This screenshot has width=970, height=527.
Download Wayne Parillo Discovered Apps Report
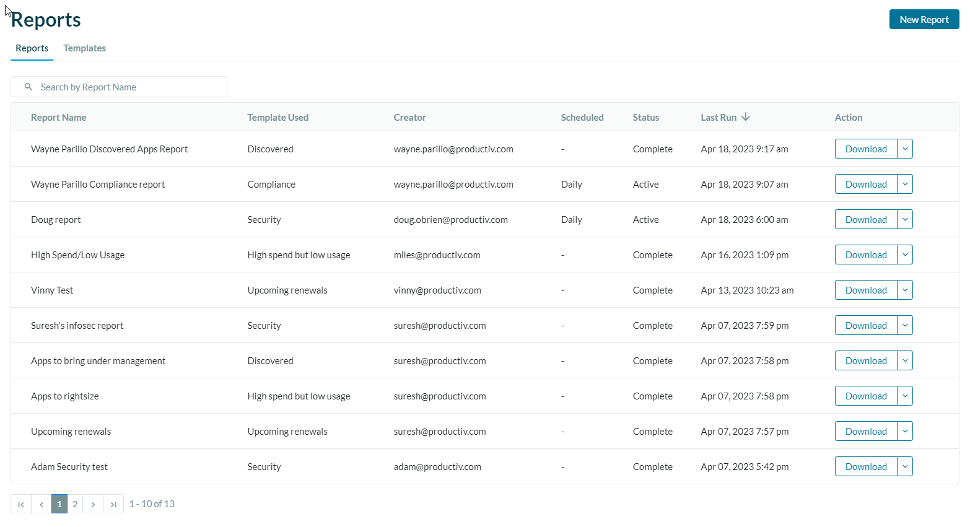(865, 149)
